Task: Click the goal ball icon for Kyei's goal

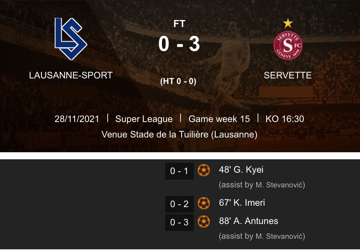Action: pyautogui.click(x=204, y=171)
